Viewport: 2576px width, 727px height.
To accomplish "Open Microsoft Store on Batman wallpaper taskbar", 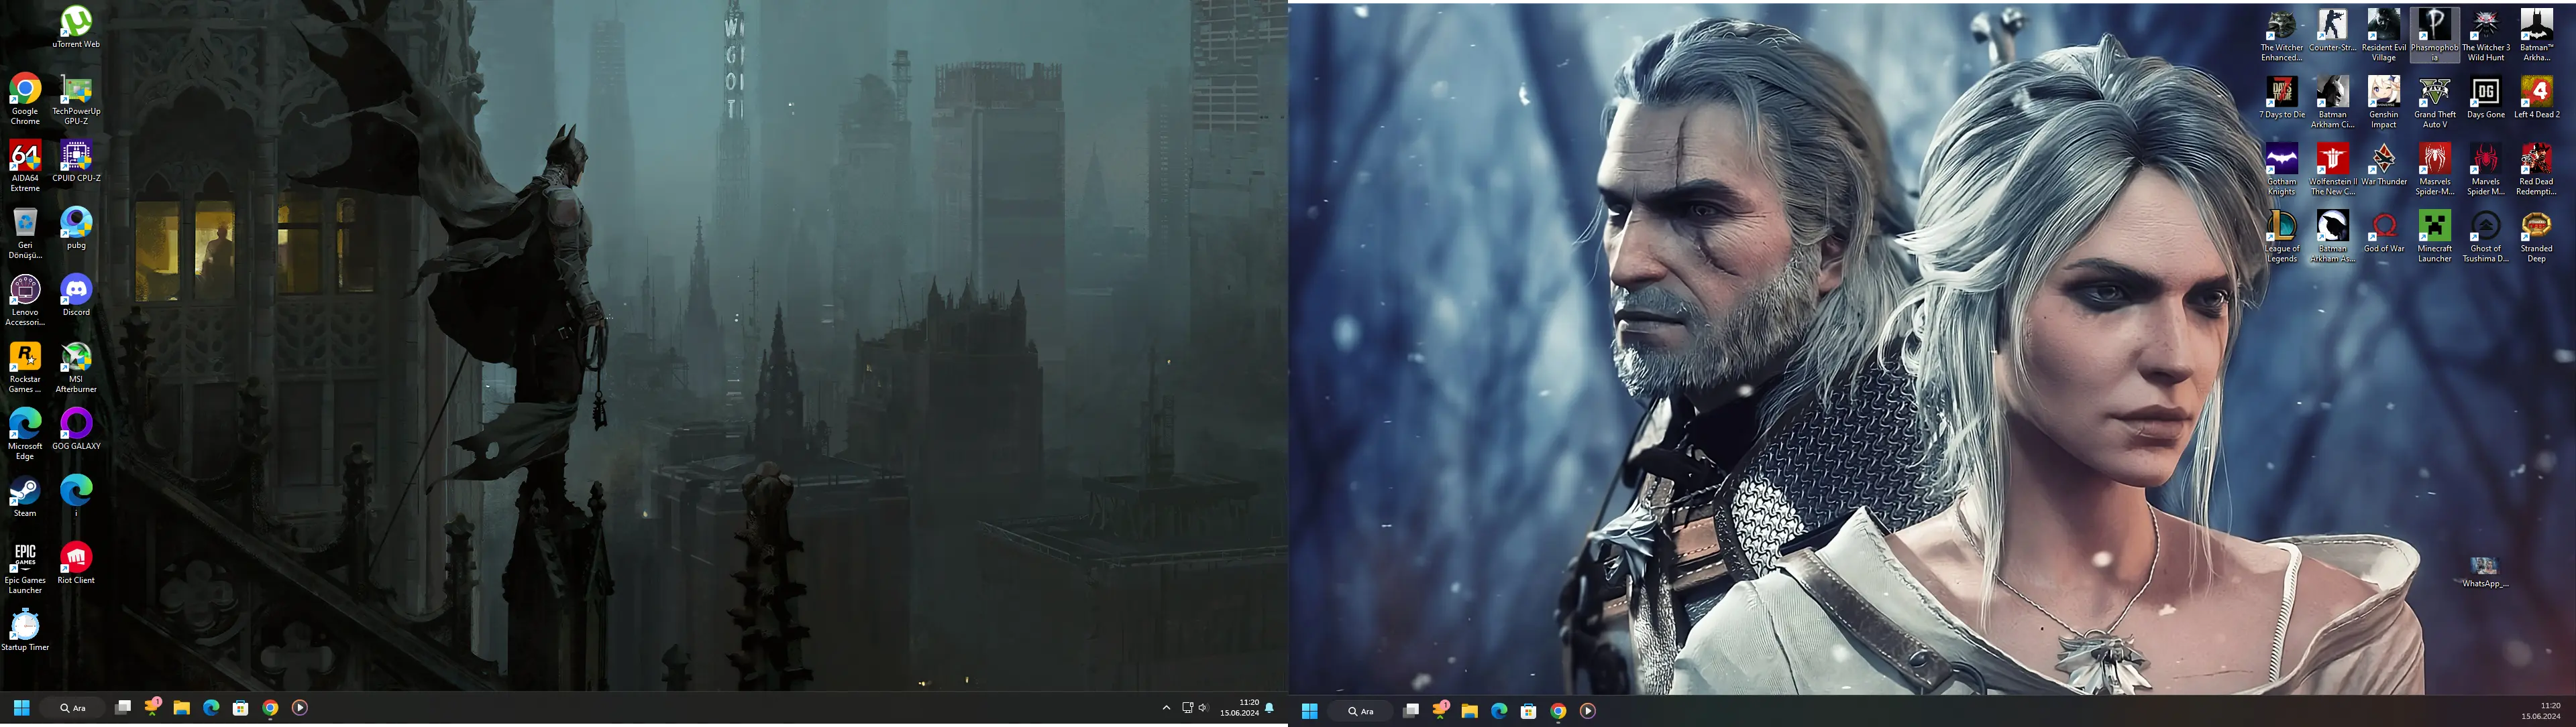I will pos(241,708).
